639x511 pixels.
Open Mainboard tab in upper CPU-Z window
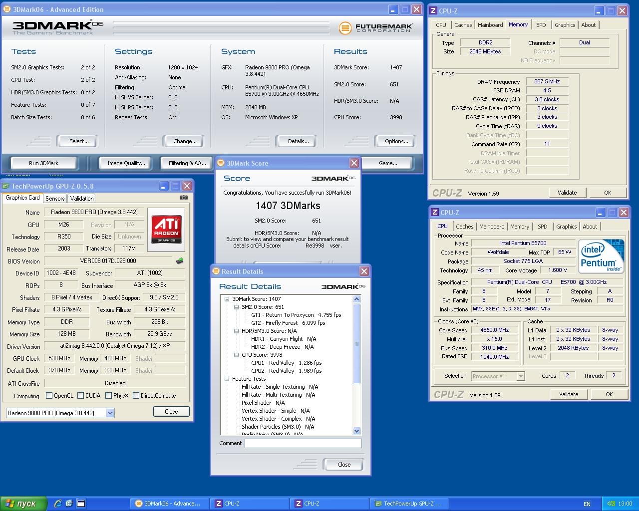[x=490, y=25]
